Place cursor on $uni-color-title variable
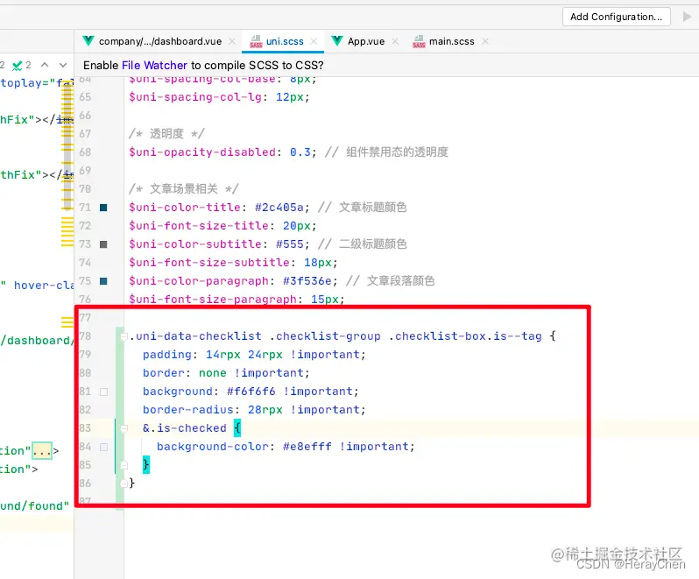Viewport: 699px width, 579px height. point(185,208)
